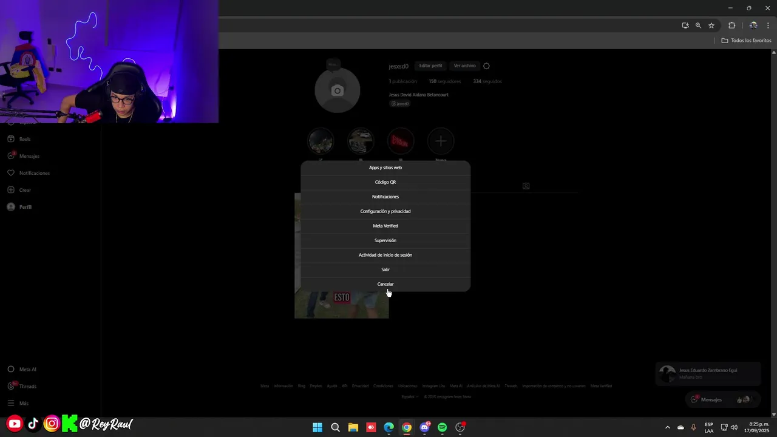777x437 pixels.
Task: Switch ESP LAA input language
Action: (709, 427)
